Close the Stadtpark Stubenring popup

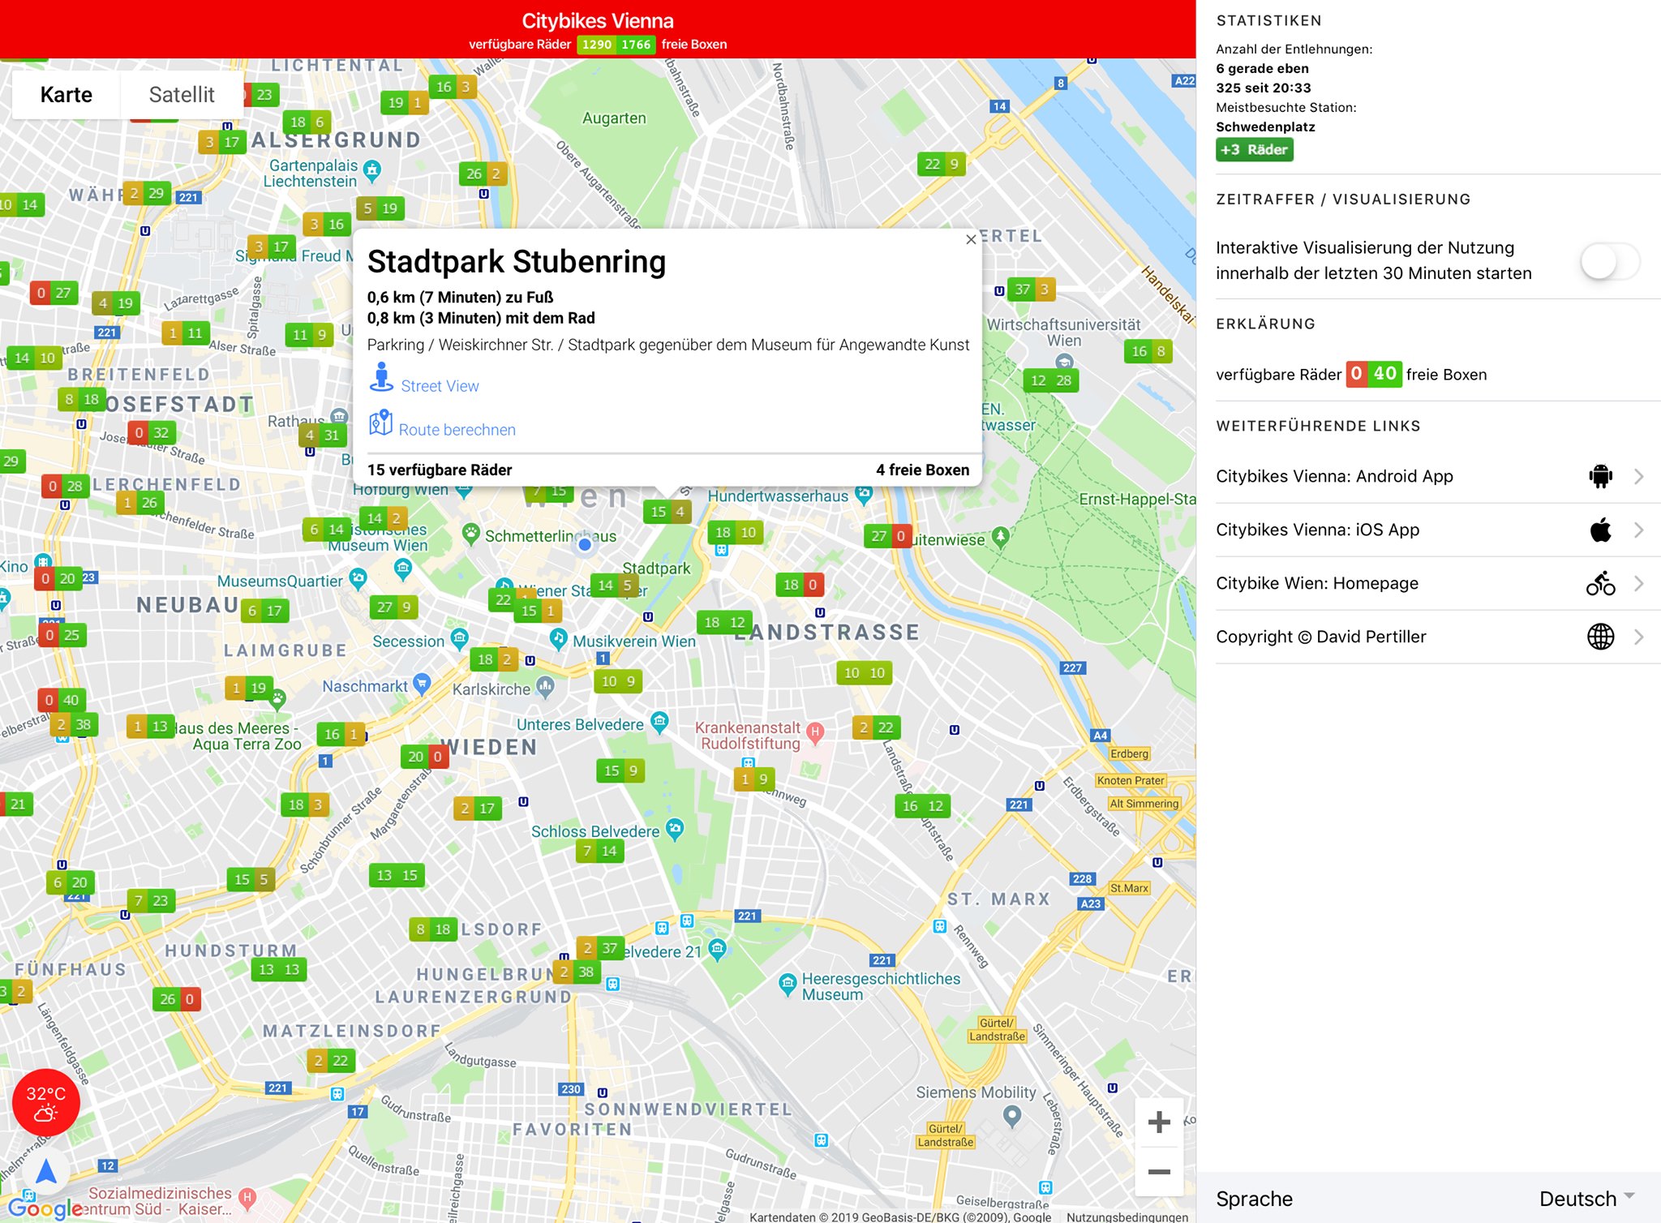(x=971, y=239)
